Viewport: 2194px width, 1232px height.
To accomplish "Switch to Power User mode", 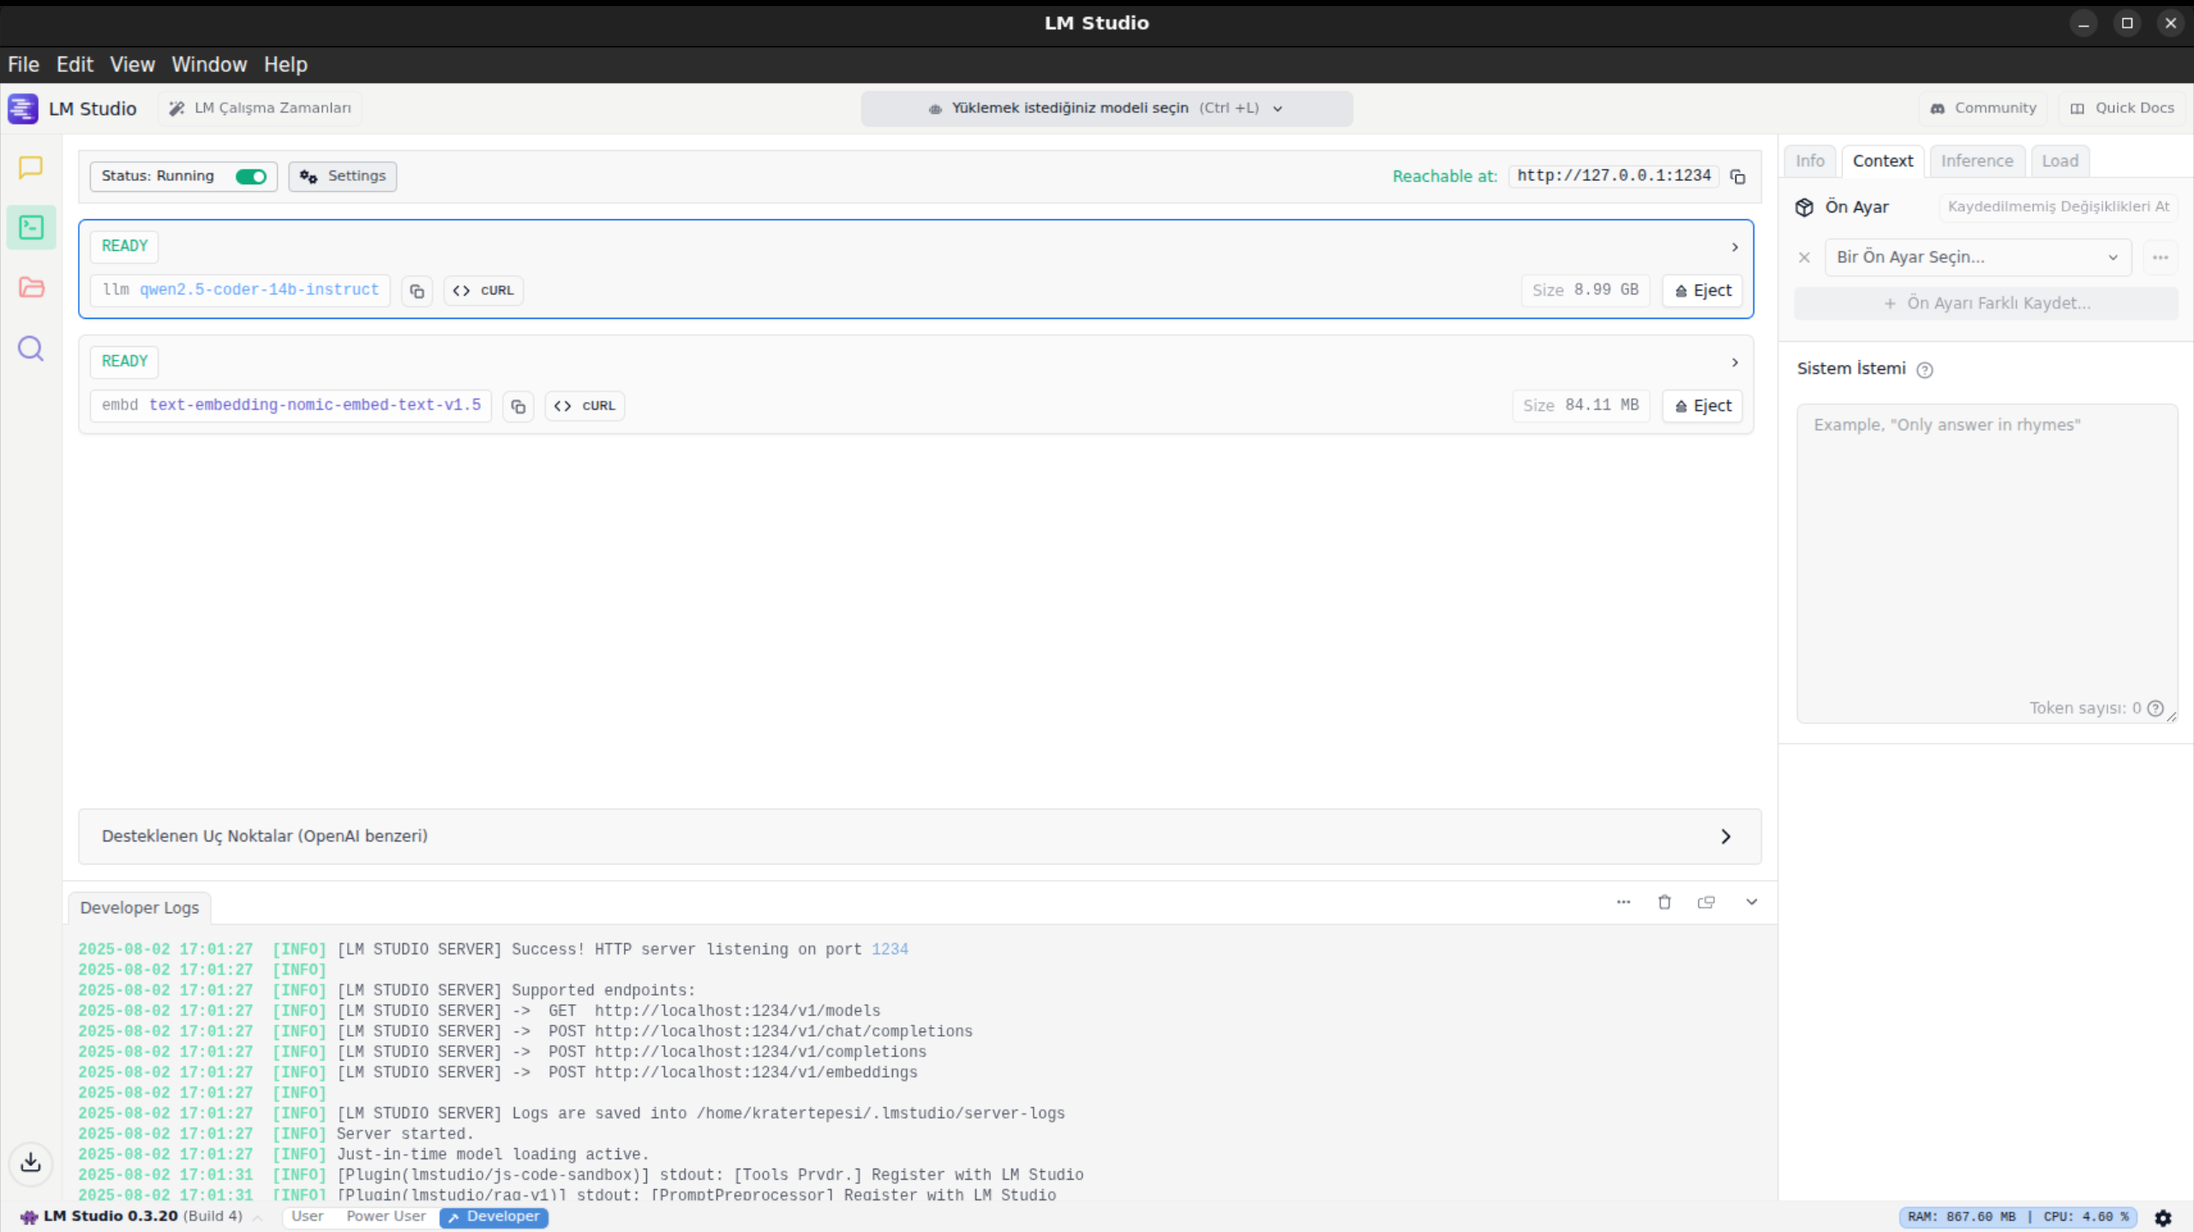I will pos(386,1217).
